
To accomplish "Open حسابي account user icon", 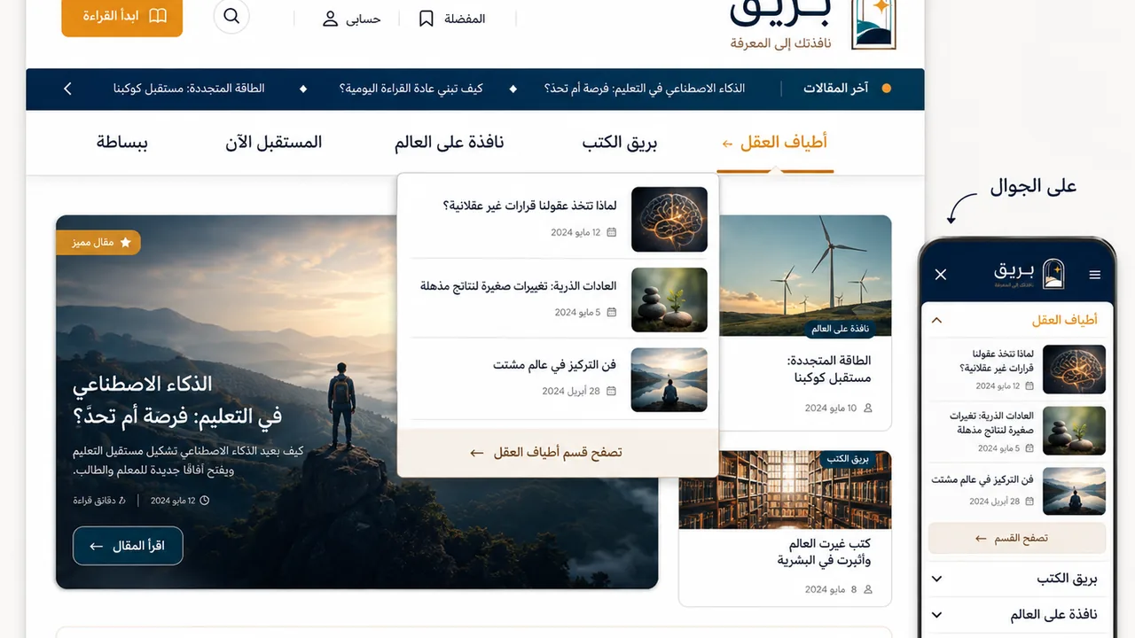I will tap(331, 19).
